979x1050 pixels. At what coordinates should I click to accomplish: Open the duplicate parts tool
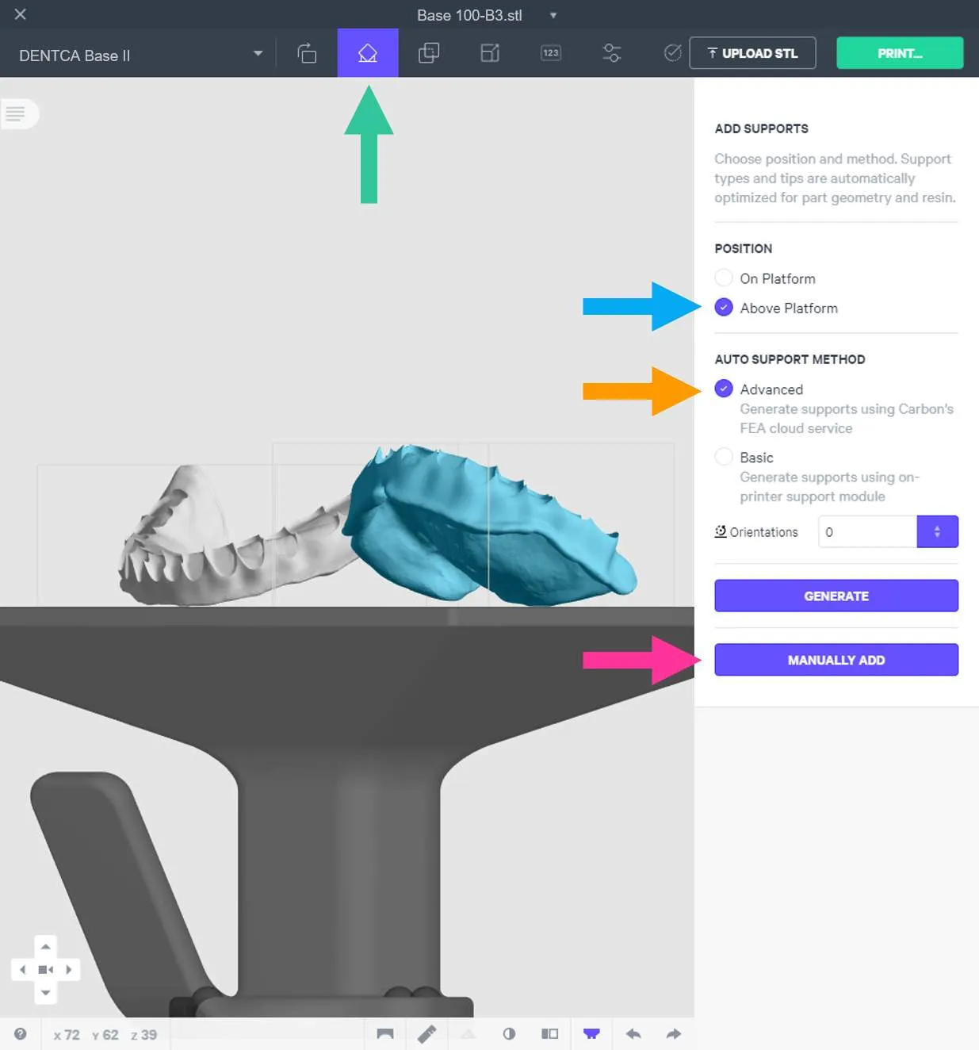tap(429, 53)
